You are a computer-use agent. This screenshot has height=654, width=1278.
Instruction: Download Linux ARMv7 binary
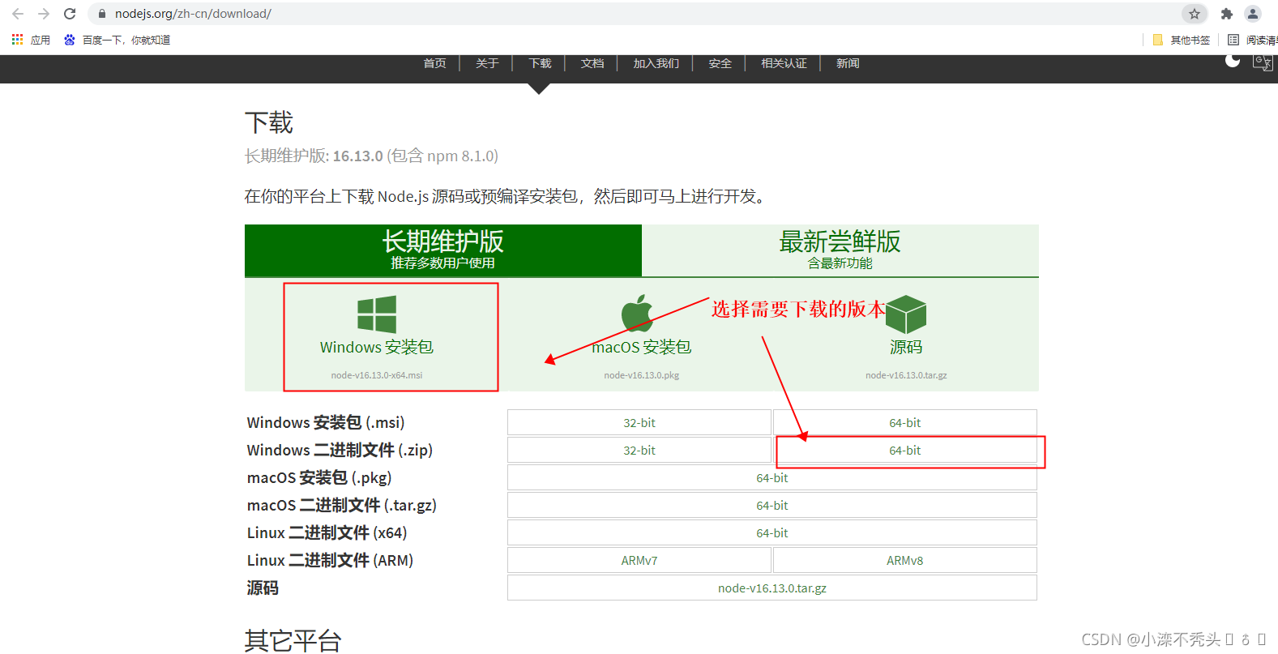639,561
